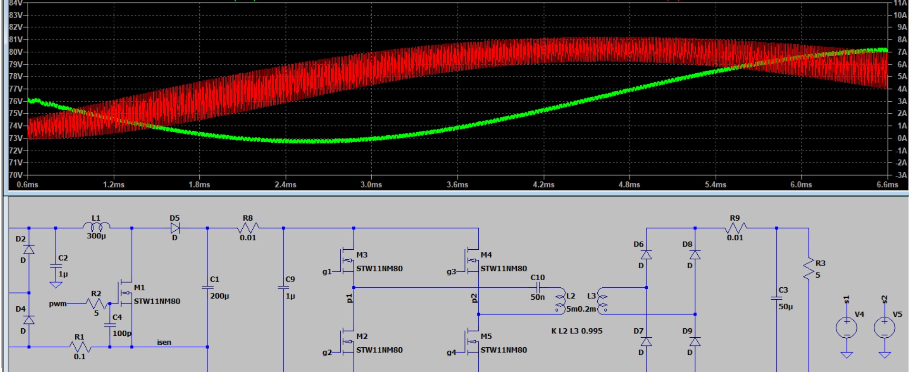Select the R3 5 ohm load resistor

[808, 269]
